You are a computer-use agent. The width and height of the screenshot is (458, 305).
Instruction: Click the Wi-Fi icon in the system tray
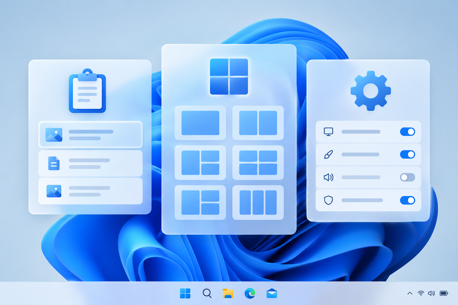tap(421, 293)
